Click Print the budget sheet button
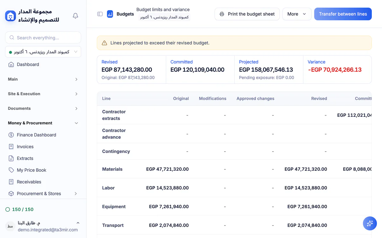This screenshot has width=382, height=238. (x=247, y=14)
